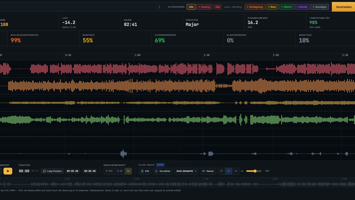The height and width of the screenshot is (200, 355).
Task: Click the Raster grid icon button
Action: coord(208,171)
